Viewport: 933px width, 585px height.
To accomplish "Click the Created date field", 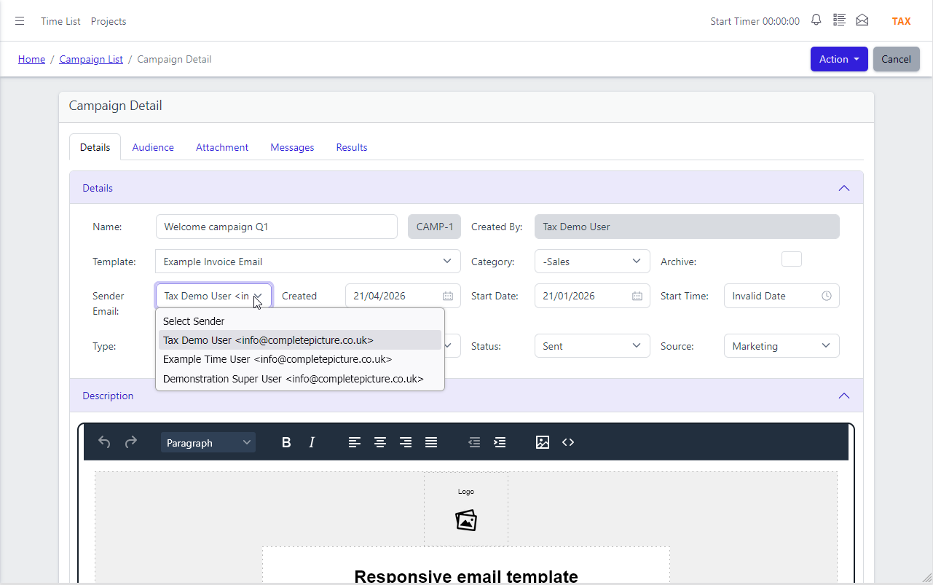I will coord(403,296).
